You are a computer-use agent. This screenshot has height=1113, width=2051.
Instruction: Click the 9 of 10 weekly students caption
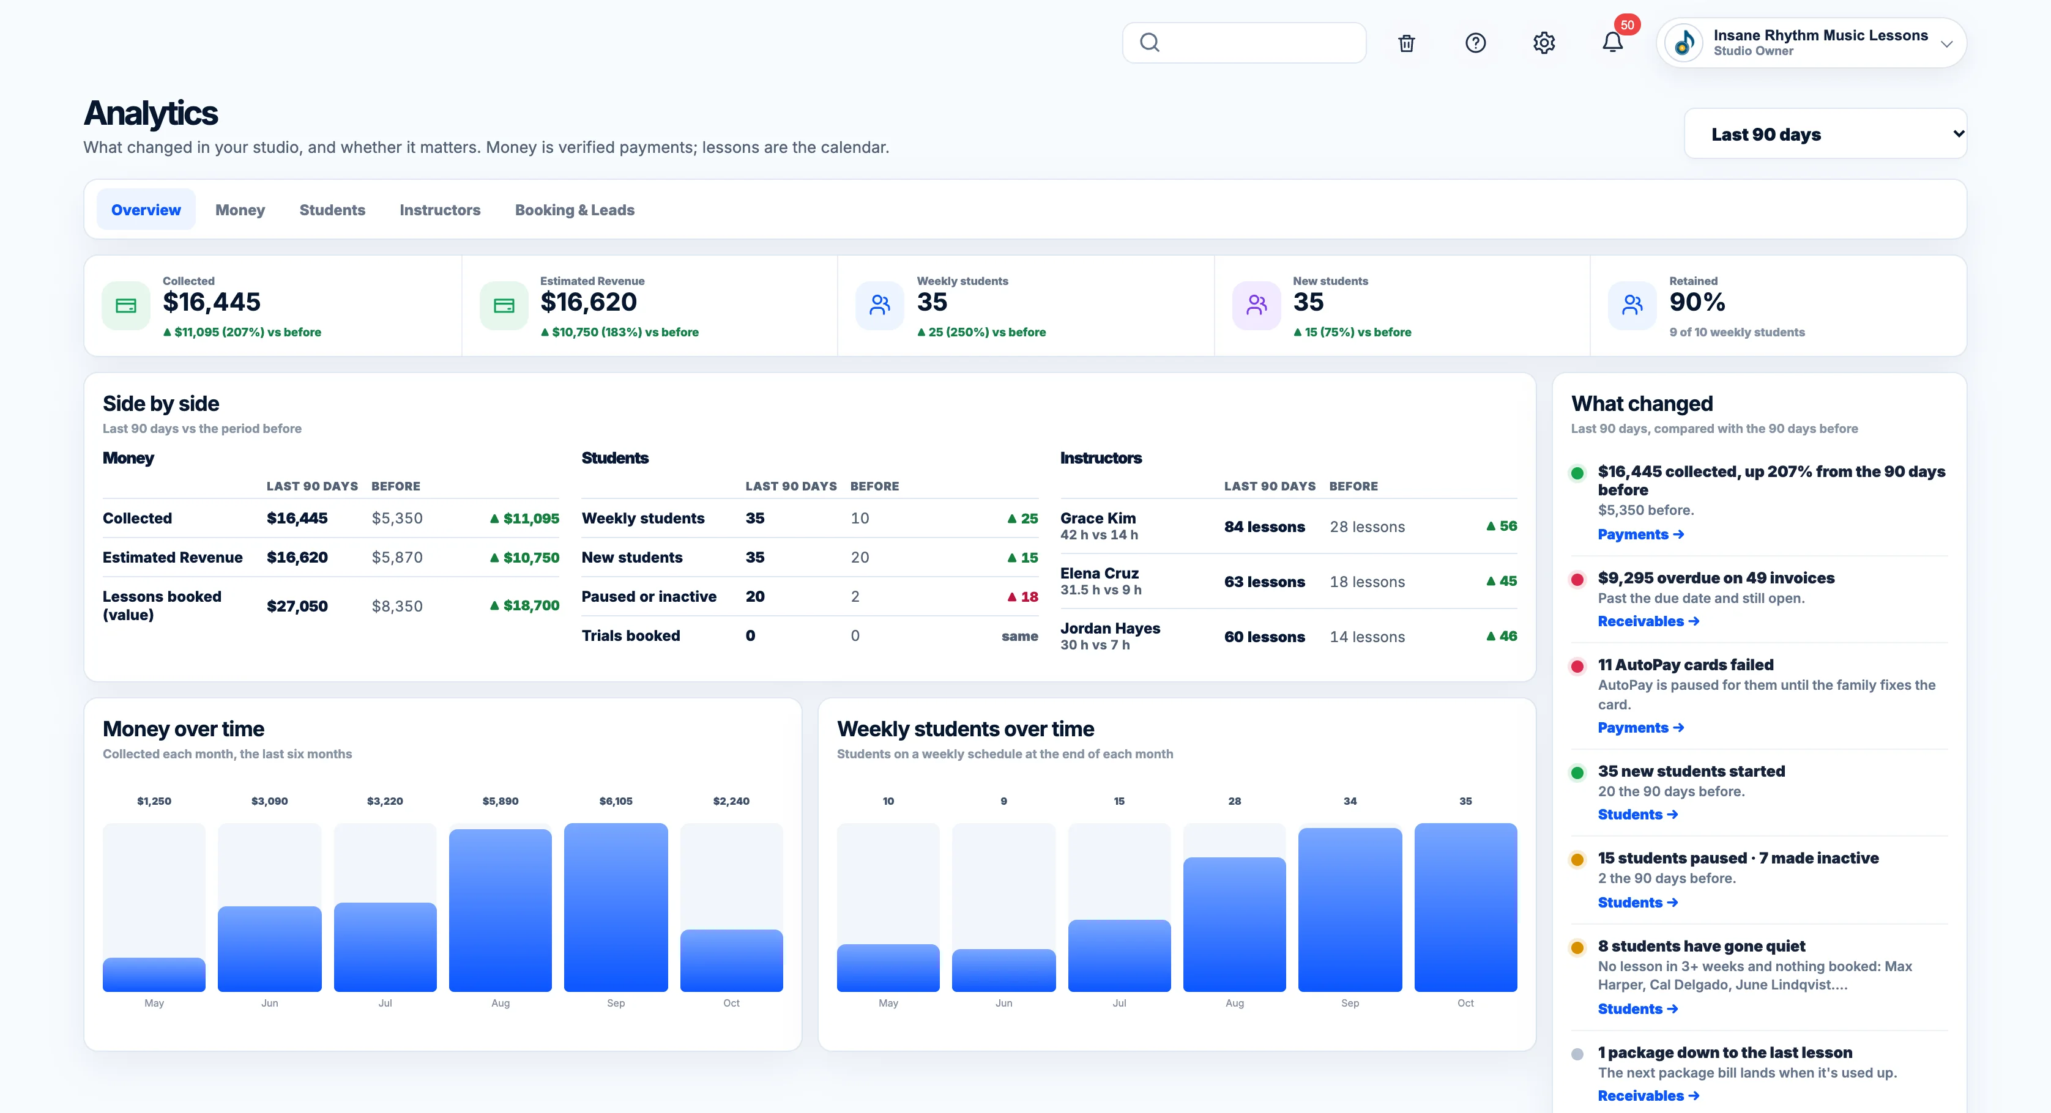pyautogui.click(x=1736, y=333)
